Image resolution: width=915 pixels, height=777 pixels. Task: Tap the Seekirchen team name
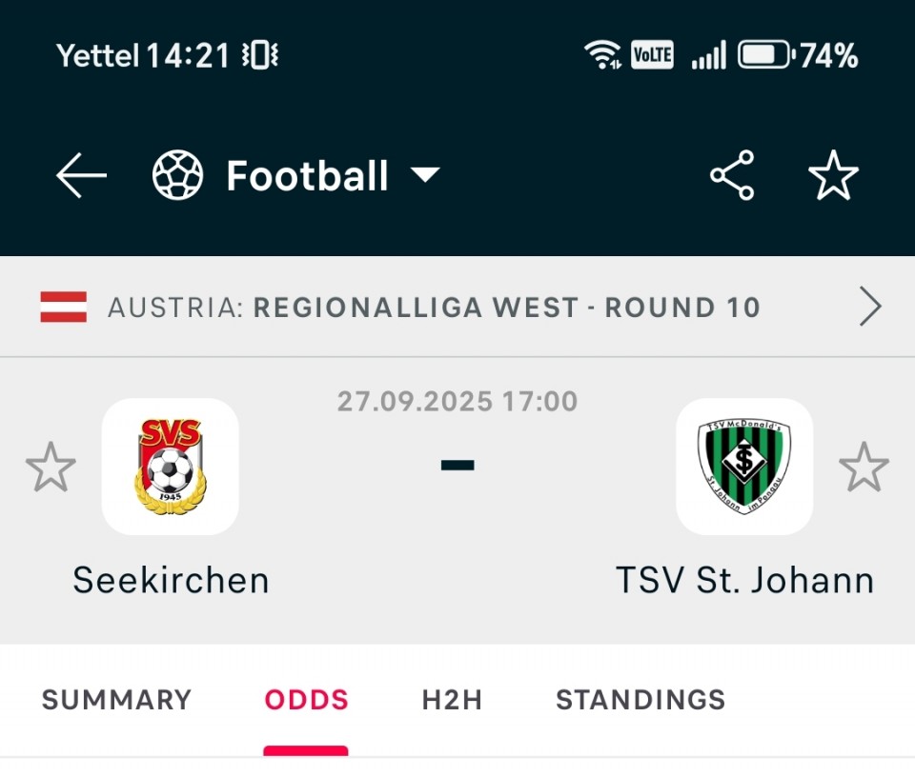tap(171, 580)
